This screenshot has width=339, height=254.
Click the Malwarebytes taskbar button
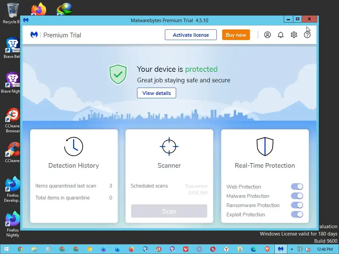(x=281, y=249)
